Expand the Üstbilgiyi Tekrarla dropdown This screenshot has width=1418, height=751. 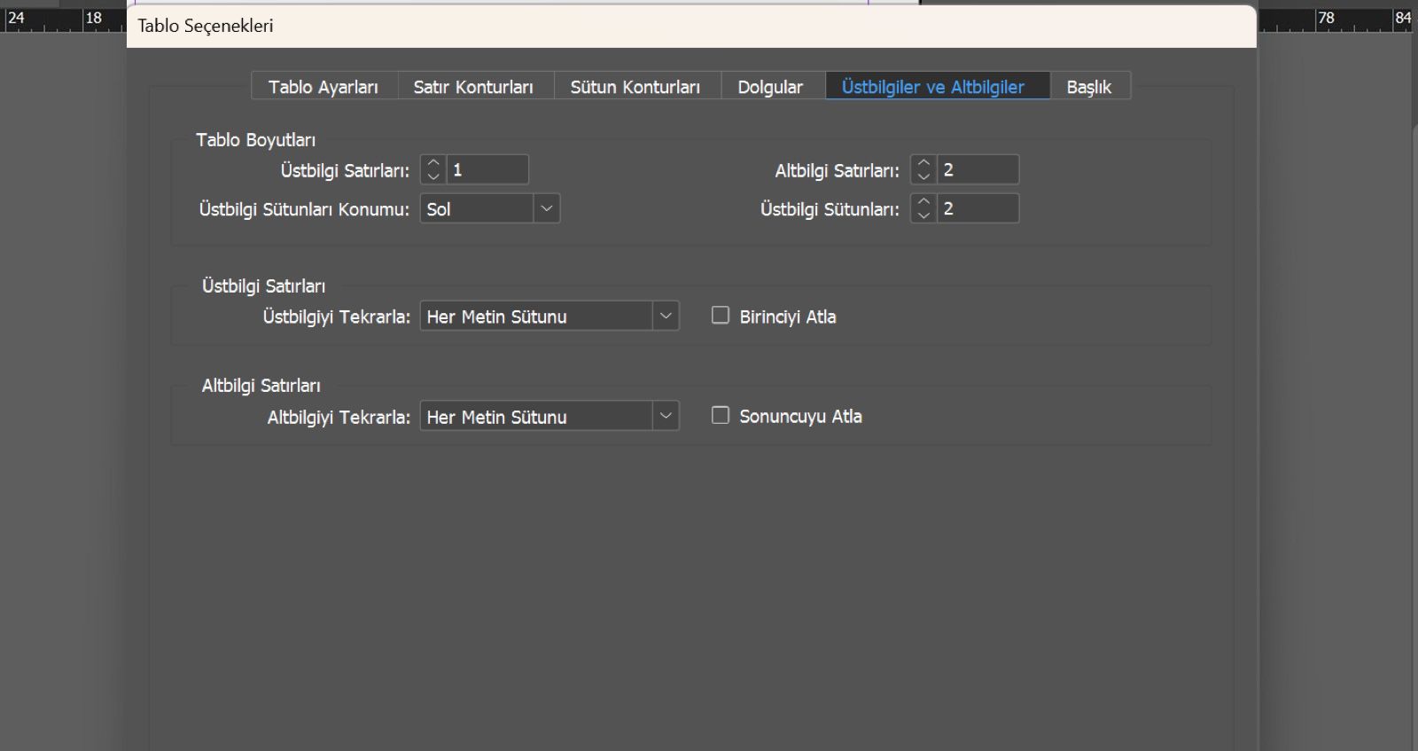(549, 316)
